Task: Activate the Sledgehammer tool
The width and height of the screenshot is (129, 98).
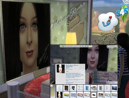Action: [68, 46]
